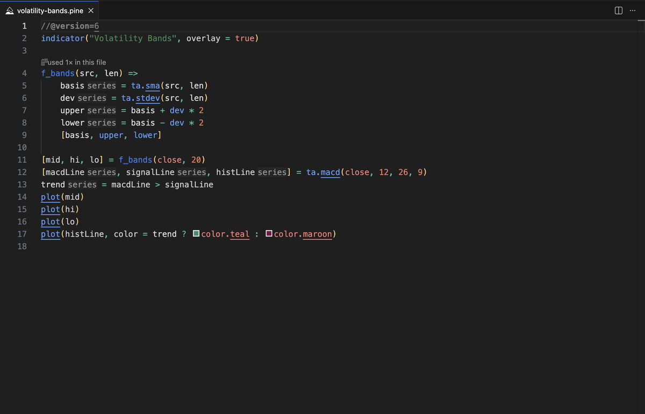Screen dimensions: 645x414
Task: Click the code lens icon above f_bands
Action: tap(45, 62)
